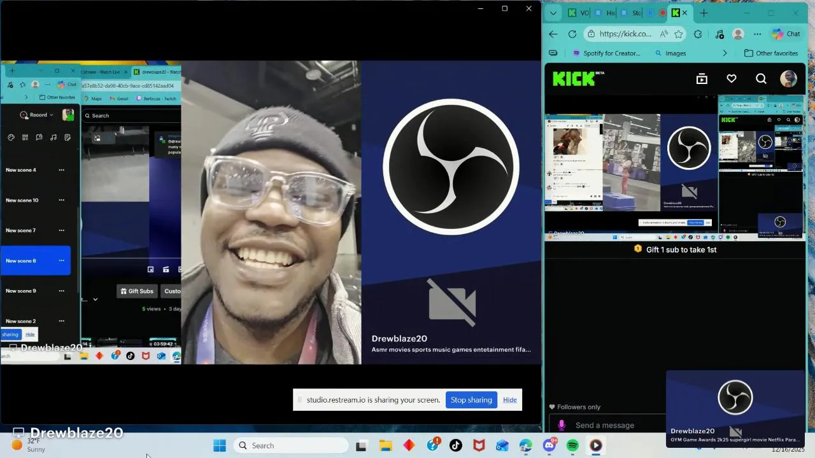
Task: Open Restream QR code icon
Action: (x=25, y=137)
